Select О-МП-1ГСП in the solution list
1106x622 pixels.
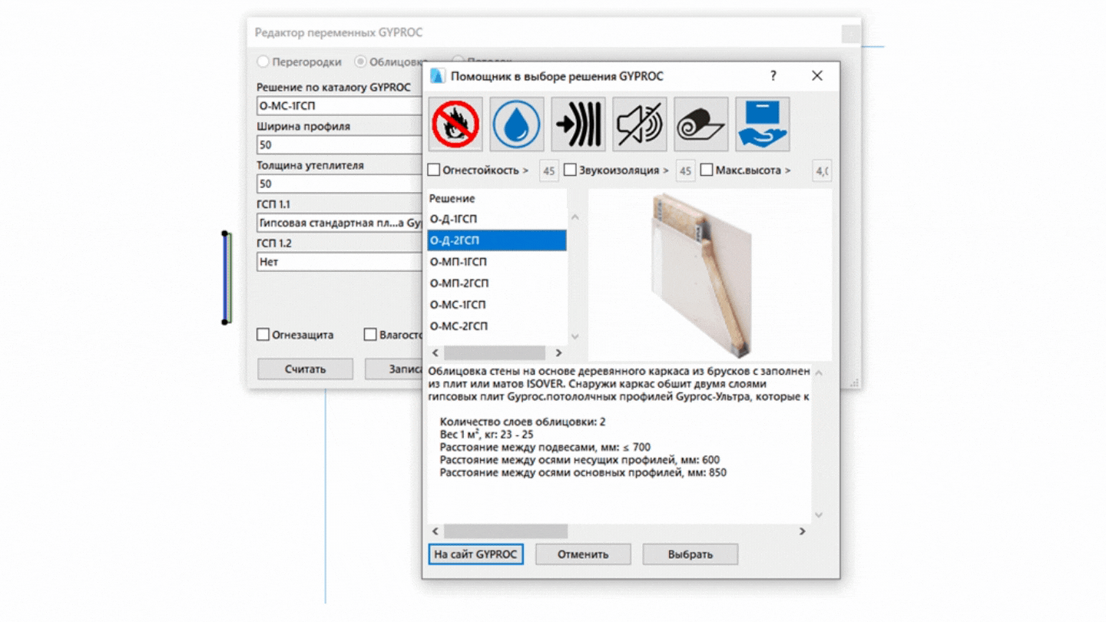(459, 262)
